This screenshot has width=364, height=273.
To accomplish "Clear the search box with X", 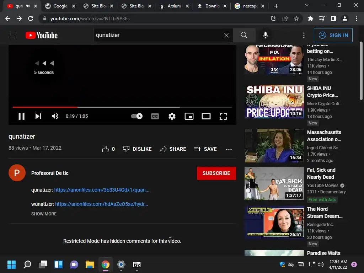I will (x=226, y=35).
